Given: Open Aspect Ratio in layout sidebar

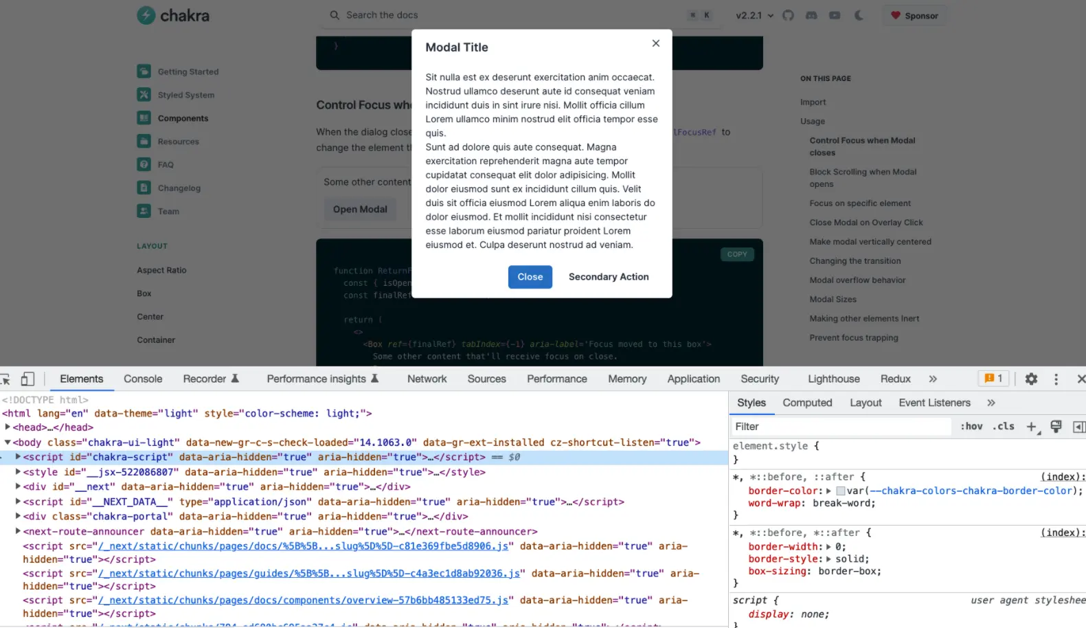Looking at the screenshot, I should click(x=161, y=270).
